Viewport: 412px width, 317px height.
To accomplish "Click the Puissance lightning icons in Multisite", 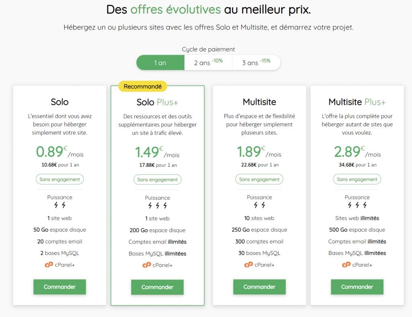I will click(259, 206).
